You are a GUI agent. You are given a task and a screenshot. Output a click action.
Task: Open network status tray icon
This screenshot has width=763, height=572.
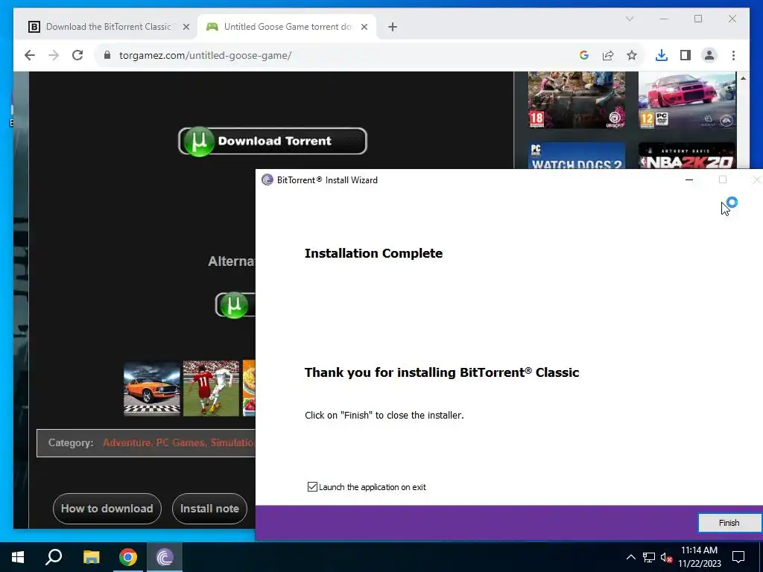pyautogui.click(x=649, y=557)
